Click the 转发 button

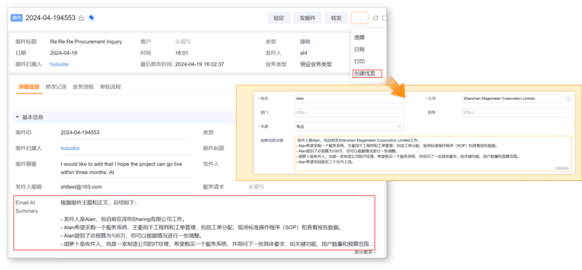[x=336, y=18]
